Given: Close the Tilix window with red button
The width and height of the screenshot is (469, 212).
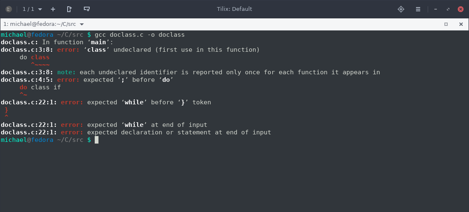Looking at the screenshot, I should (461, 9).
